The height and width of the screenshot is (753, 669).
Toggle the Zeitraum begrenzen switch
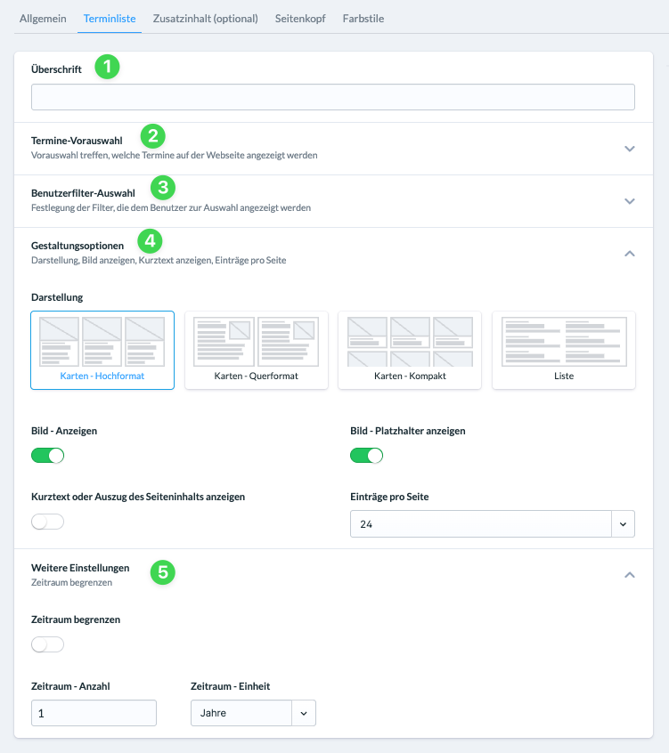click(x=47, y=644)
